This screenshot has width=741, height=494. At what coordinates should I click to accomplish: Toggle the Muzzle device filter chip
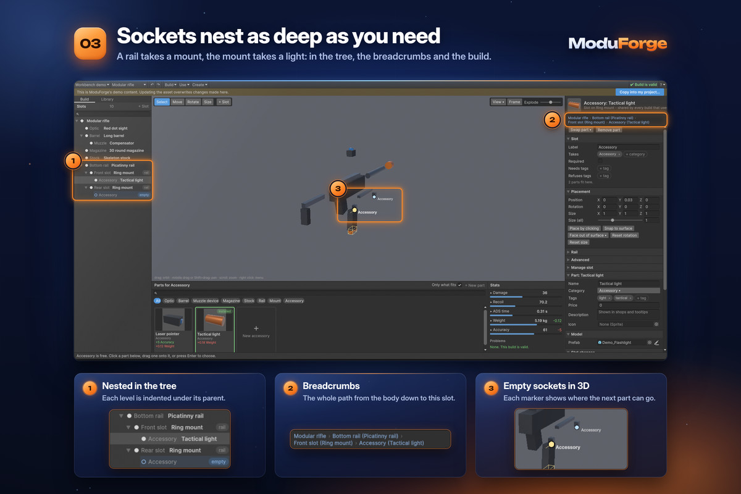point(206,301)
